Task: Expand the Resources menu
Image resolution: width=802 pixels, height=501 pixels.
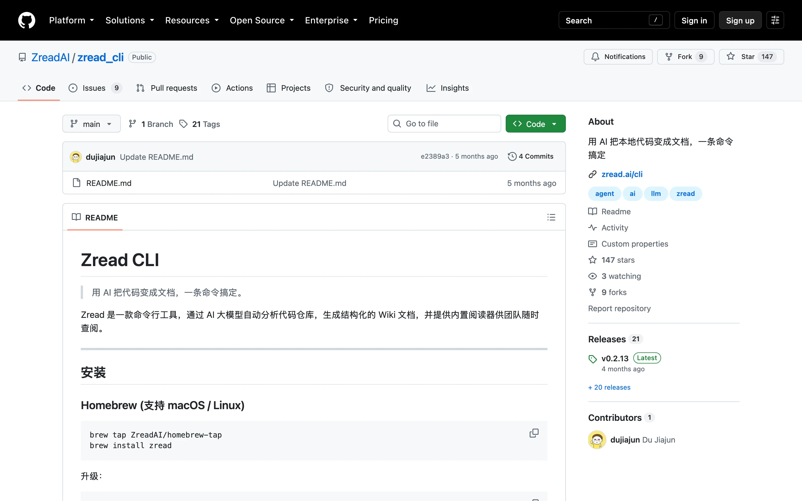Action: pos(192,20)
